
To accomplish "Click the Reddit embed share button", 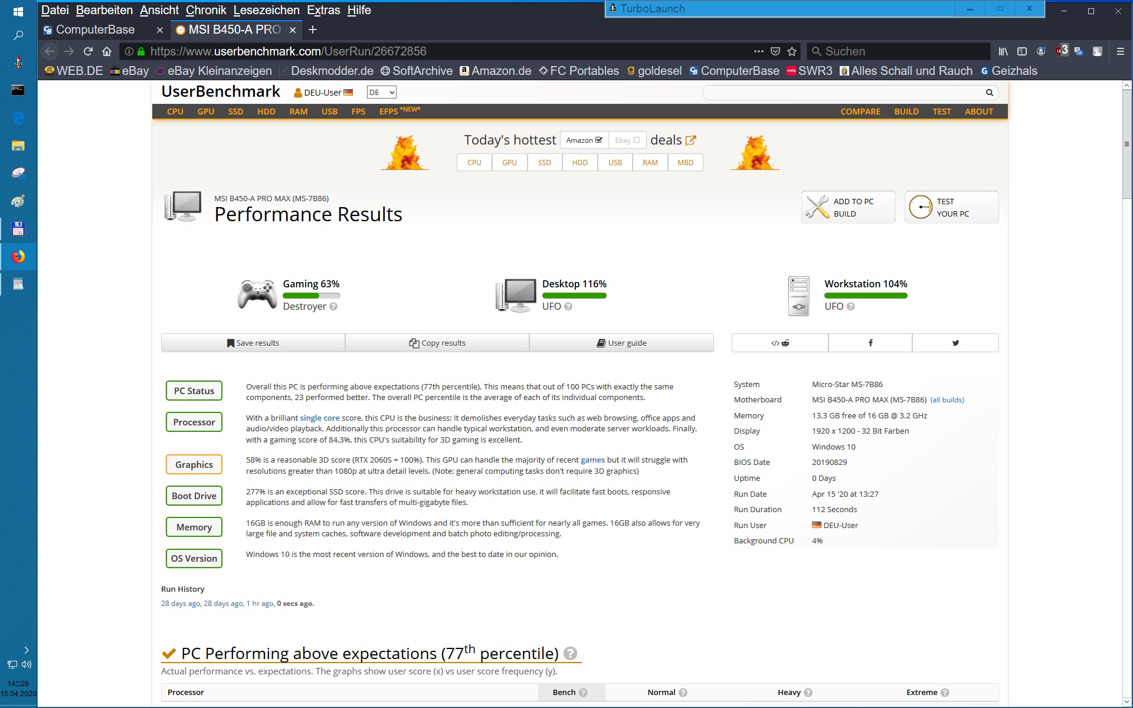I will pos(780,343).
